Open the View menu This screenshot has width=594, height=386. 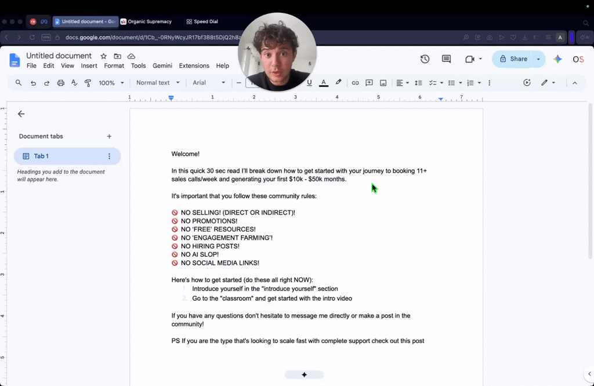click(x=67, y=66)
